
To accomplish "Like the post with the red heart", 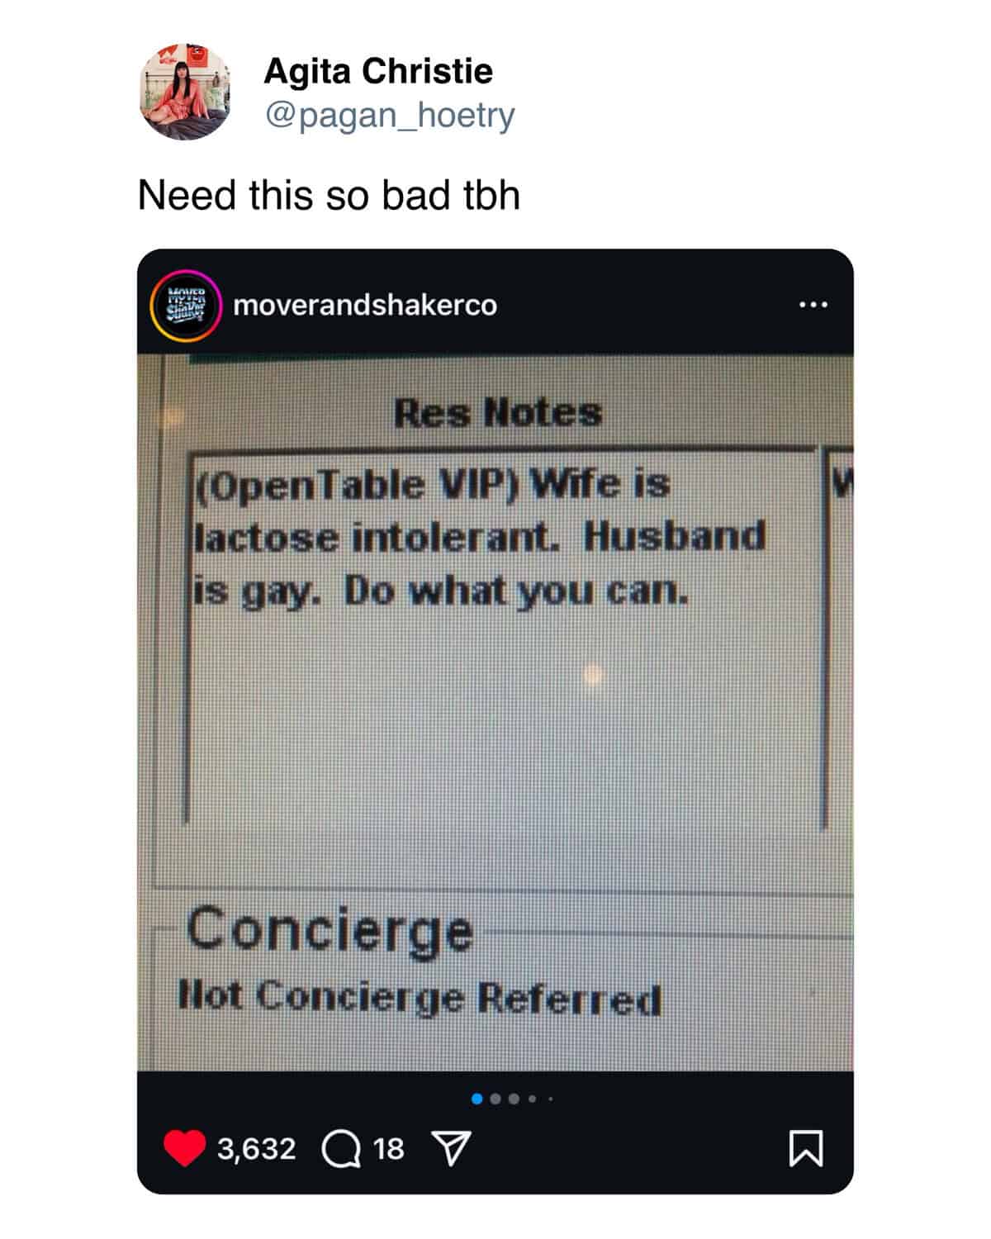I will pyautogui.click(x=184, y=1148).
